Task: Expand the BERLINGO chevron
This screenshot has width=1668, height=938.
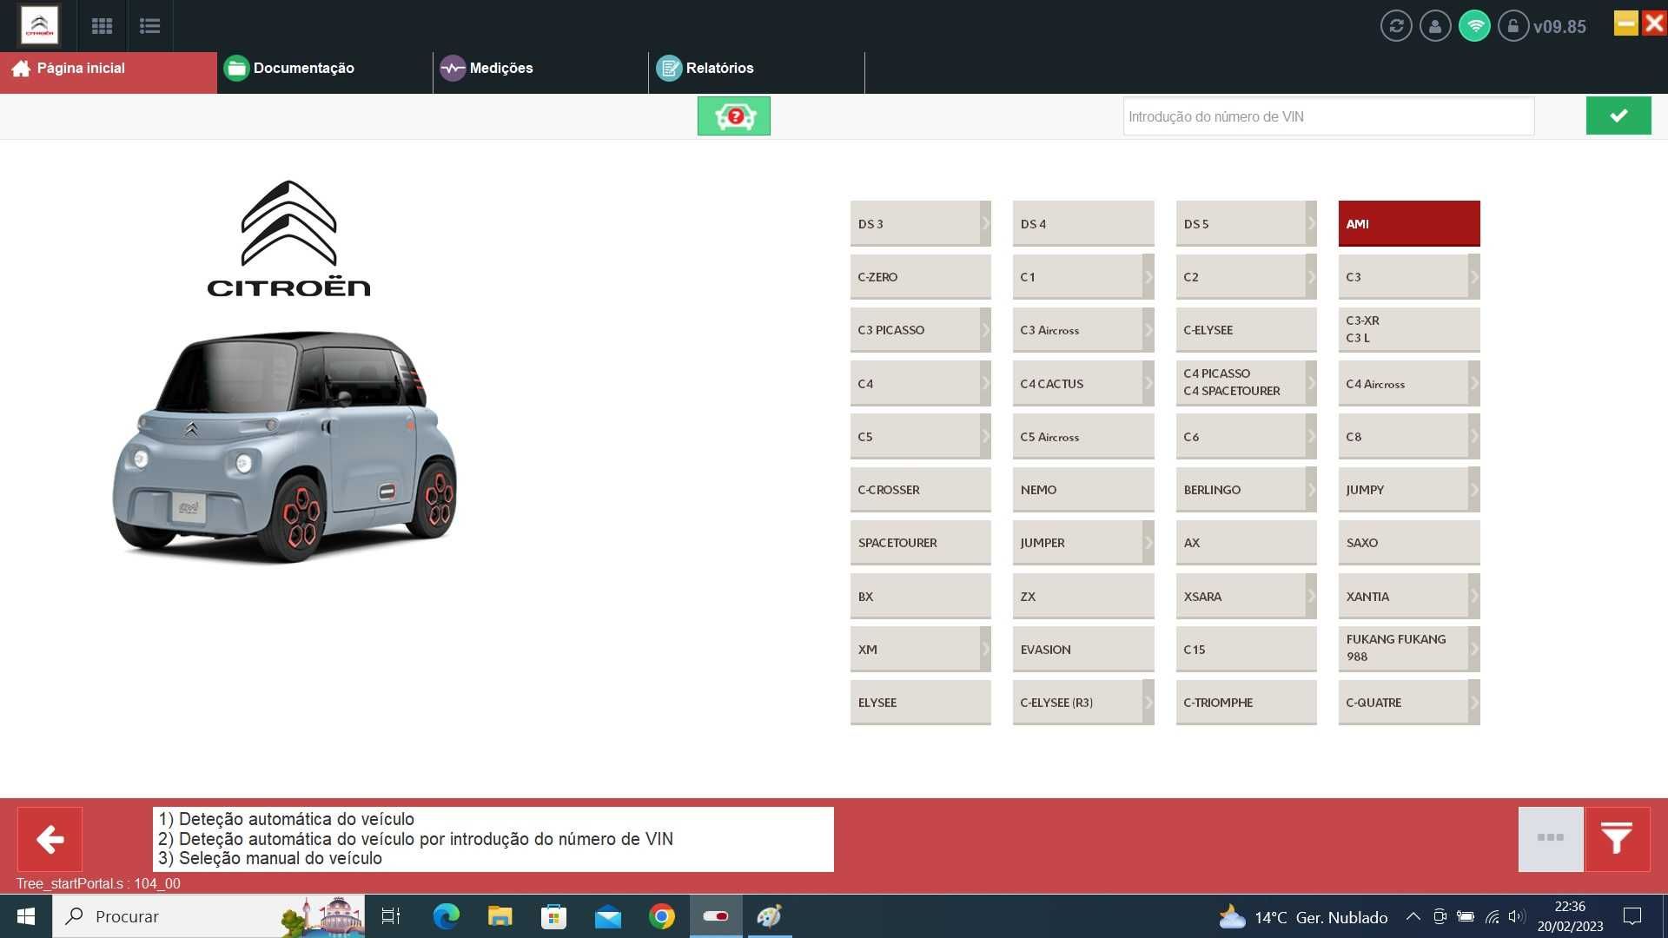Action: point(1311,490)
